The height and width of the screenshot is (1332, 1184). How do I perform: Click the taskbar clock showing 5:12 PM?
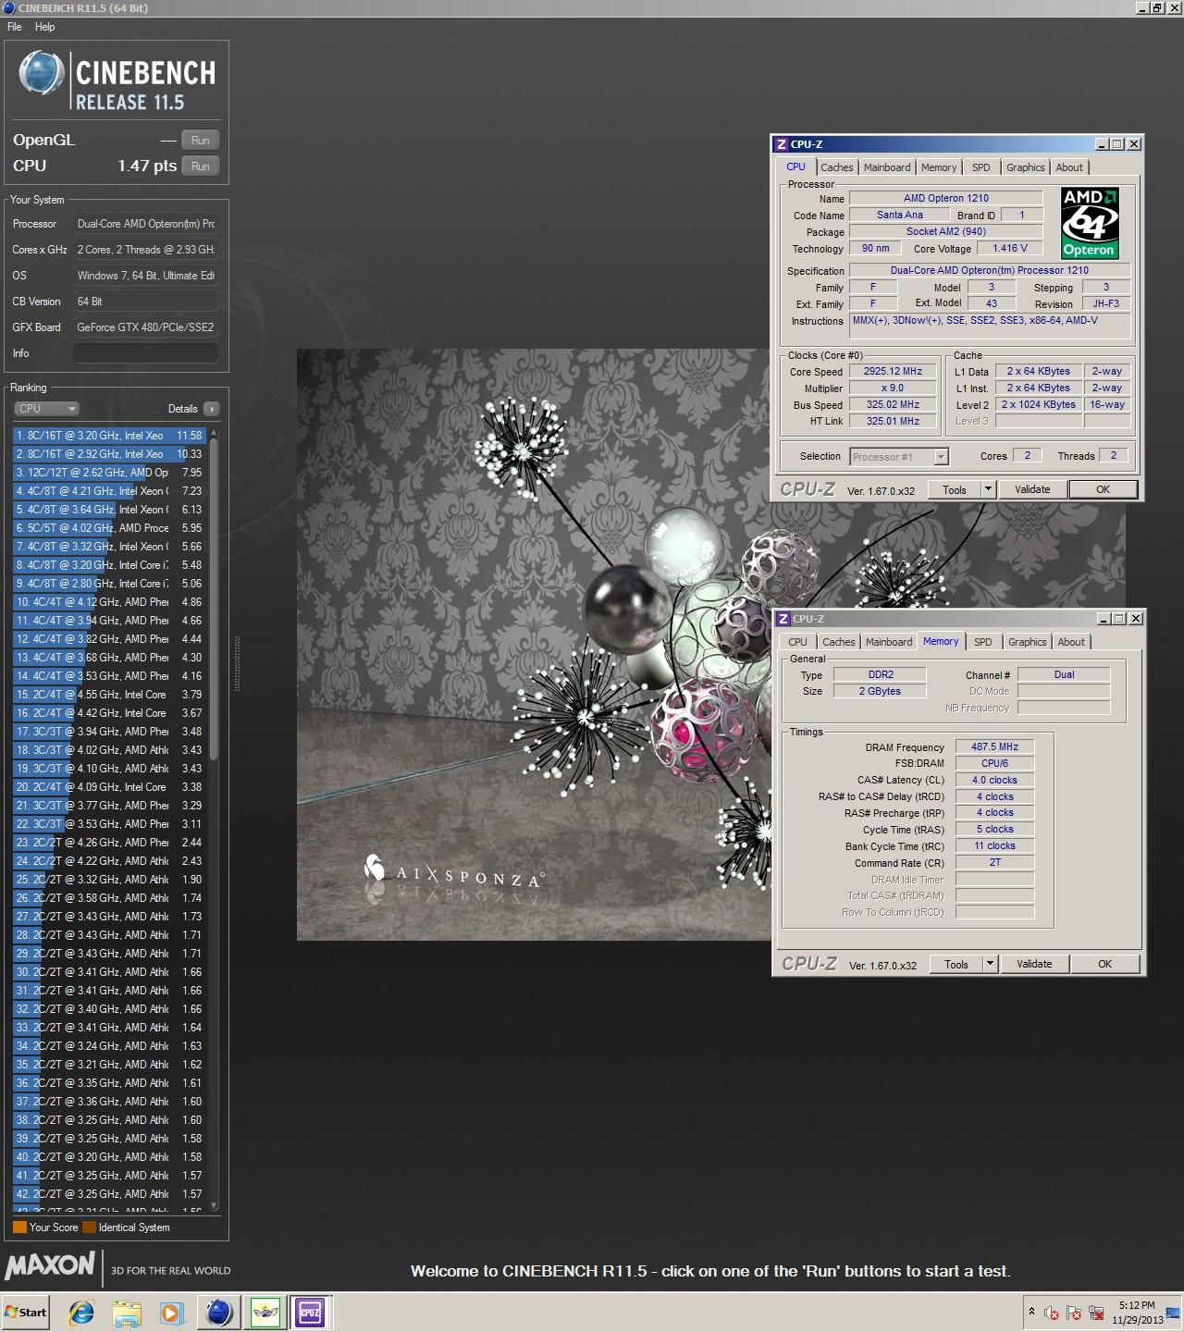(1137, 1312)
